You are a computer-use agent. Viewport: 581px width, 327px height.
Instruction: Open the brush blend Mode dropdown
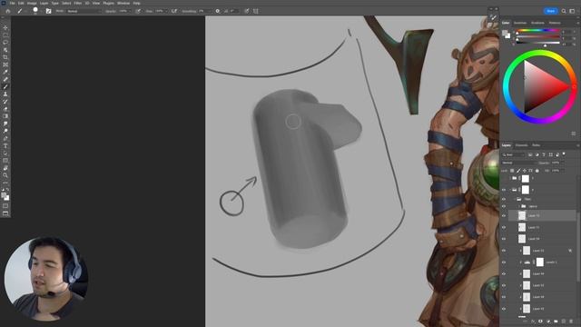[x=84, y=11]
